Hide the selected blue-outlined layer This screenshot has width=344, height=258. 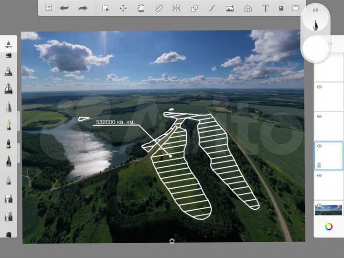pos(320,146)
